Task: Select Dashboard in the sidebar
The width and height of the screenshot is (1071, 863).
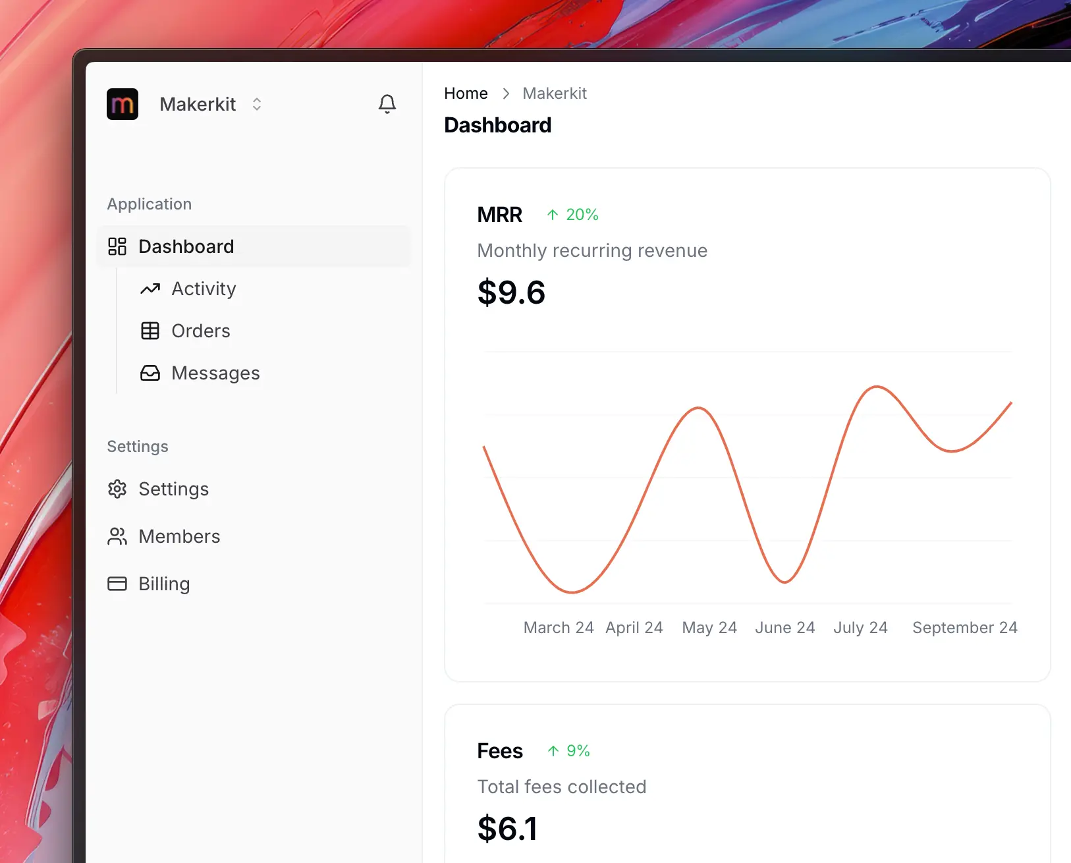Action: pyautogui.click(x=186, y=246)
